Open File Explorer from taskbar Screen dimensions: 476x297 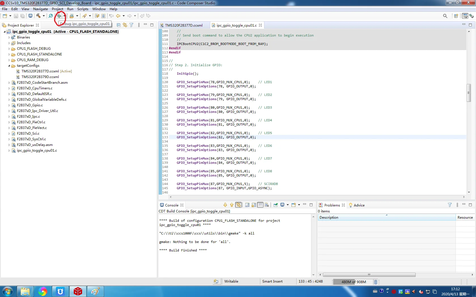[x=25, y=291]
